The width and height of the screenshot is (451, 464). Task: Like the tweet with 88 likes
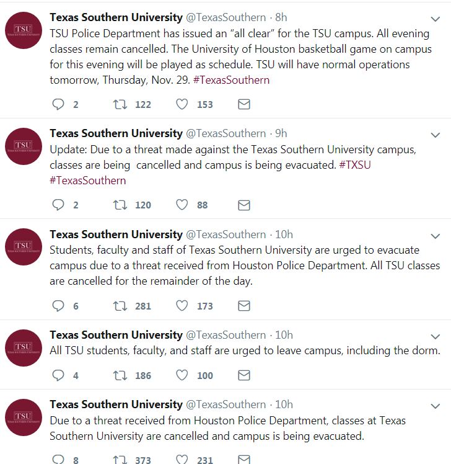[182, 205]
